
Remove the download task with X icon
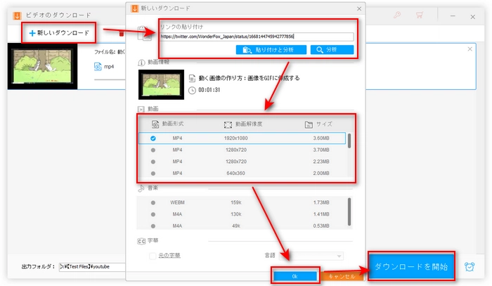(x=471, y=51)
